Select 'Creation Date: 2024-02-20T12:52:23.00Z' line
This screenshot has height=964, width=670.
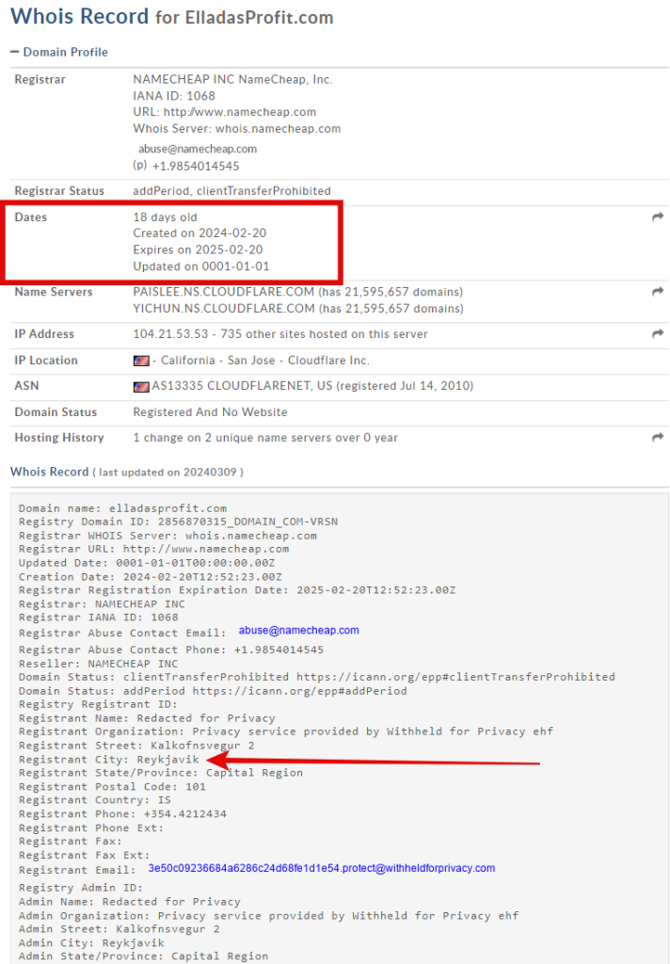pyautogui.click(x=150, y=577)
